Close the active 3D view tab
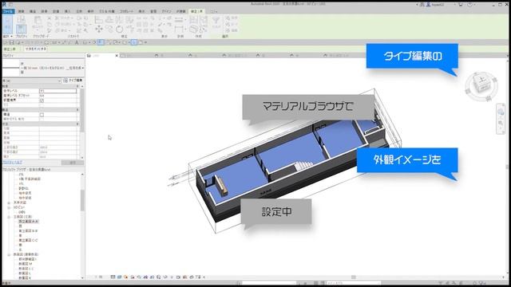 coord(117,56)
